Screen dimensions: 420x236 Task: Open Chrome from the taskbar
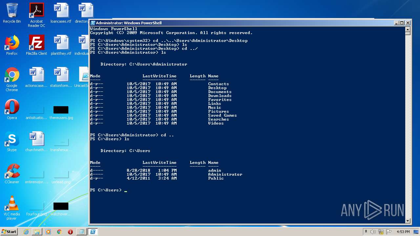point(59,232)
